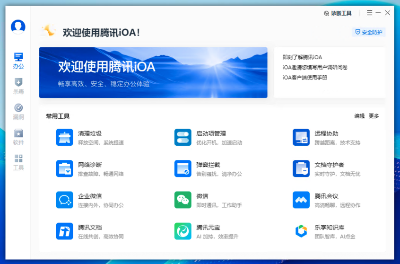This screenshot has width=400, height=264.
Task: Launch 文档守护者 document guardian icon
Action: (301, 169)
